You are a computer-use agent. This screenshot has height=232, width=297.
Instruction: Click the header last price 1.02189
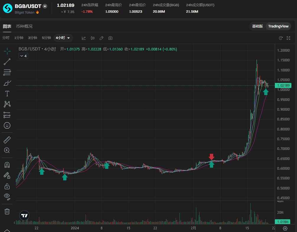[x=66, y=5]
